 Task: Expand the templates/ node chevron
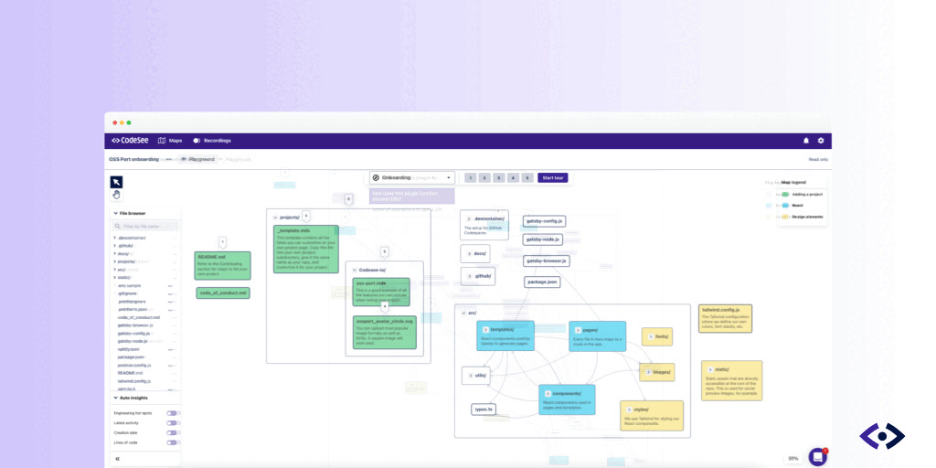[x=484, y=329]
